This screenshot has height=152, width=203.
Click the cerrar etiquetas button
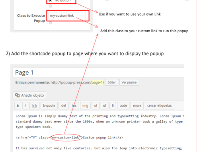(x=160, y=105)
